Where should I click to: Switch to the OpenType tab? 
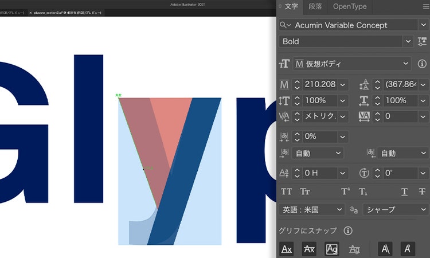(350, 6)
